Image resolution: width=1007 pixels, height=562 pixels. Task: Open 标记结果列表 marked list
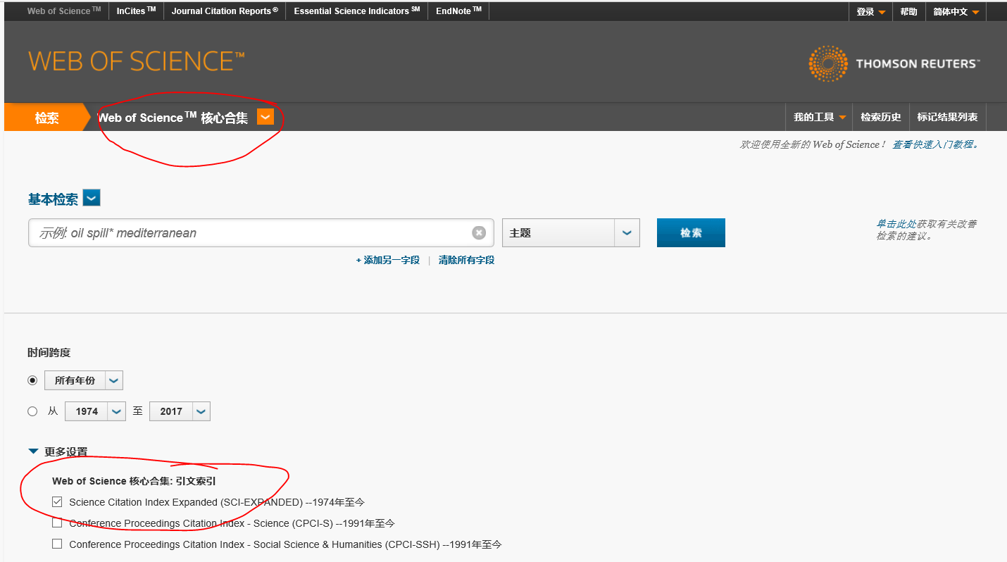tap(947, 117)
